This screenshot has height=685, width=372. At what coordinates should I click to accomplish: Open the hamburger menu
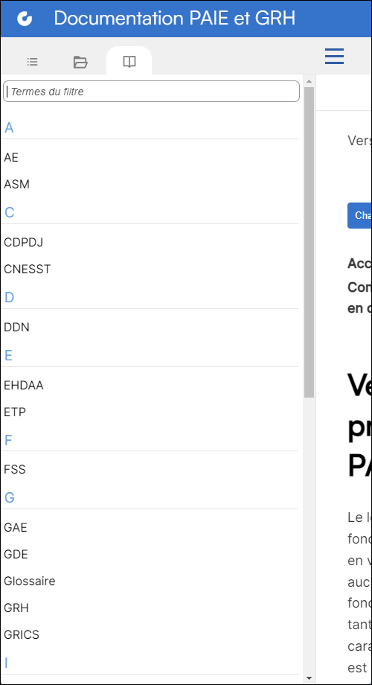pyautogui.click(x=335, y=57)
